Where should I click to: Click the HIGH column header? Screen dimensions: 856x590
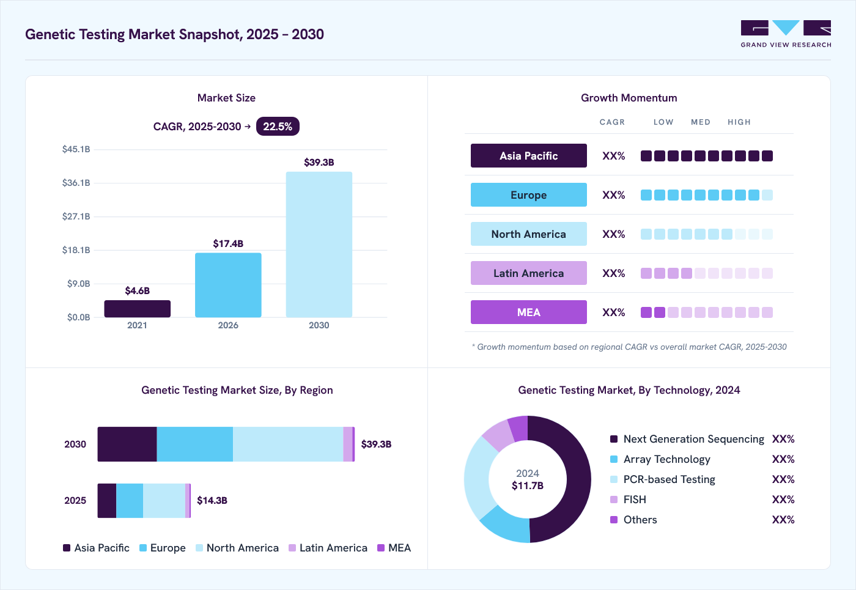(739, 122)
